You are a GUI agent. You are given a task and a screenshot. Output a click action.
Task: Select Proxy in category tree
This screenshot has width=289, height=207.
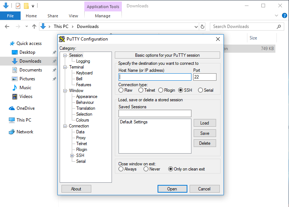(81, 138)
